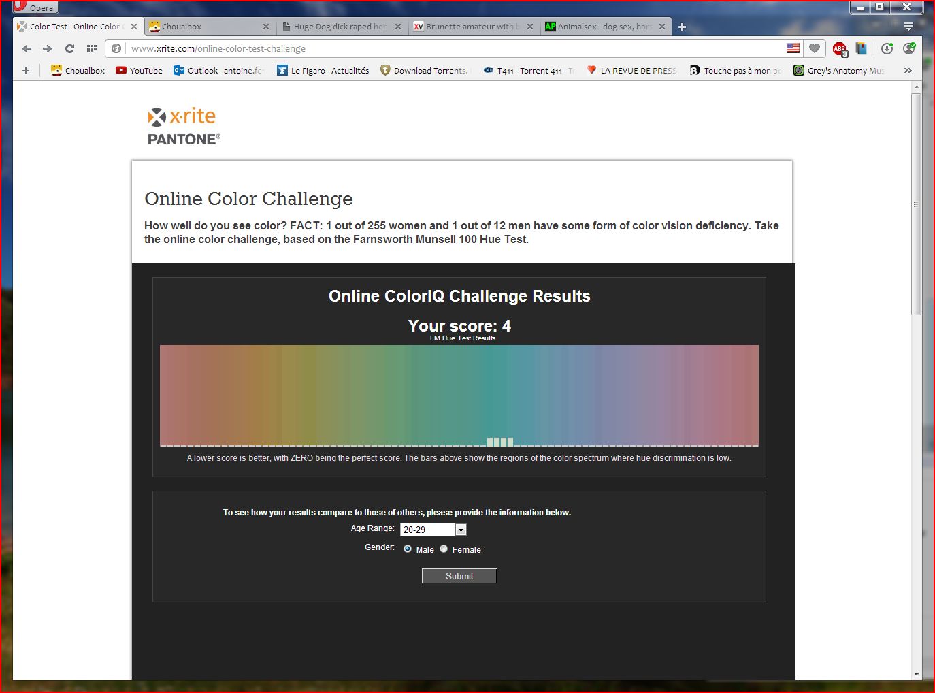Screen dimensions: 935x693
Task: Open the tab list menu at right of tab bar
Action: pyautogui.click(x=908, y=27)
